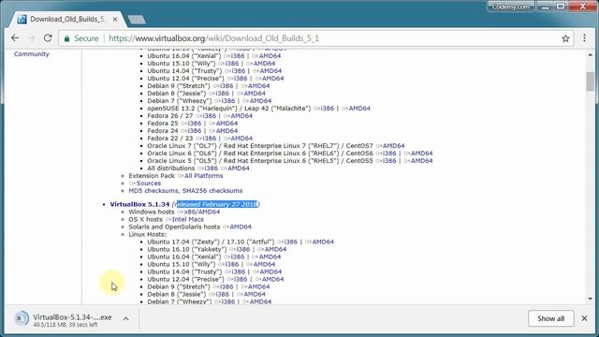
Task: Click the address bar URL
Action: 214,38
